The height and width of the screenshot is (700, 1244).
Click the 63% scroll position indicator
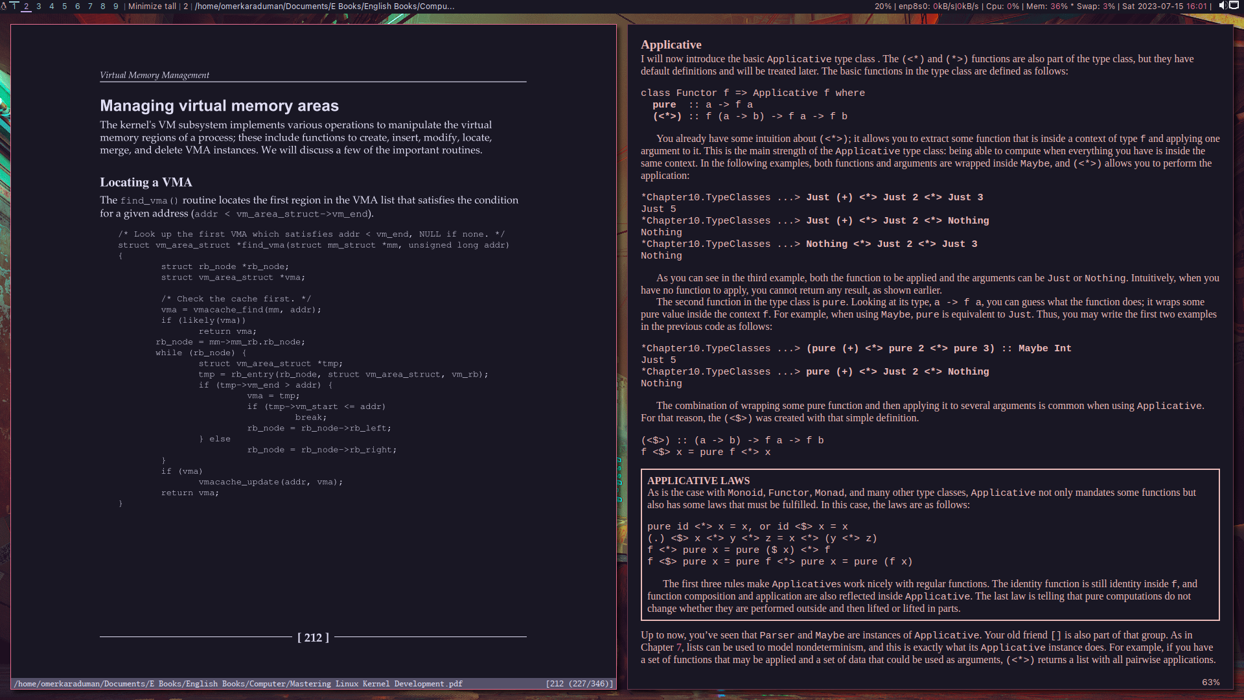[1210, 682]
